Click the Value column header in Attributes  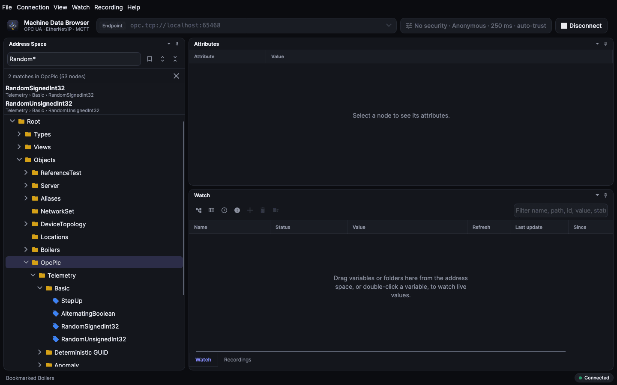pyautogui.click(x=439, y=56)
